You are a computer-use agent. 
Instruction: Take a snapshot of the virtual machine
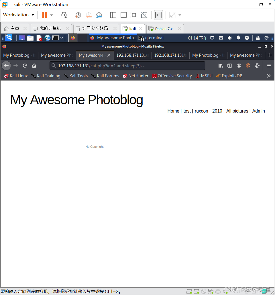pos(78,15)
